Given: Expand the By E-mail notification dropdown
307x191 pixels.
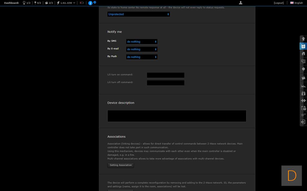Looking at the screenshot, I should point(142,49).
